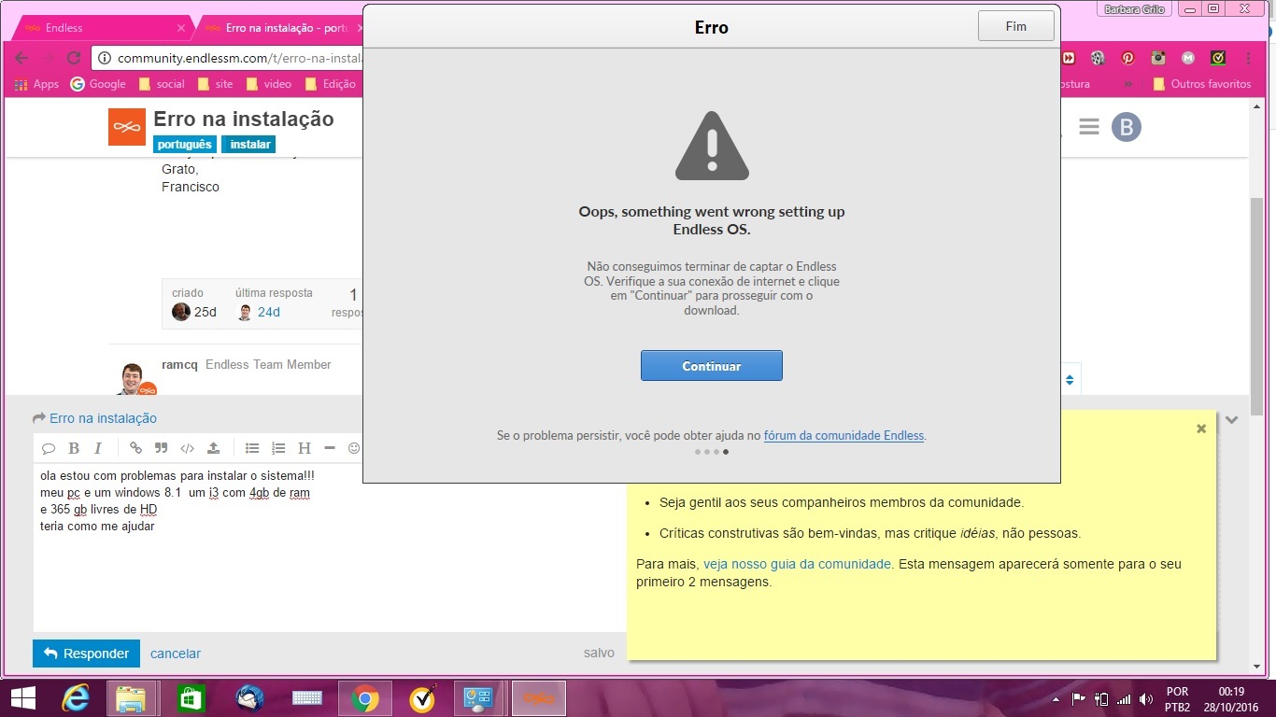Click the Barbara Grilo profile button
The height and width of the screenshot is (717, 1276).
click(1135, 8)
